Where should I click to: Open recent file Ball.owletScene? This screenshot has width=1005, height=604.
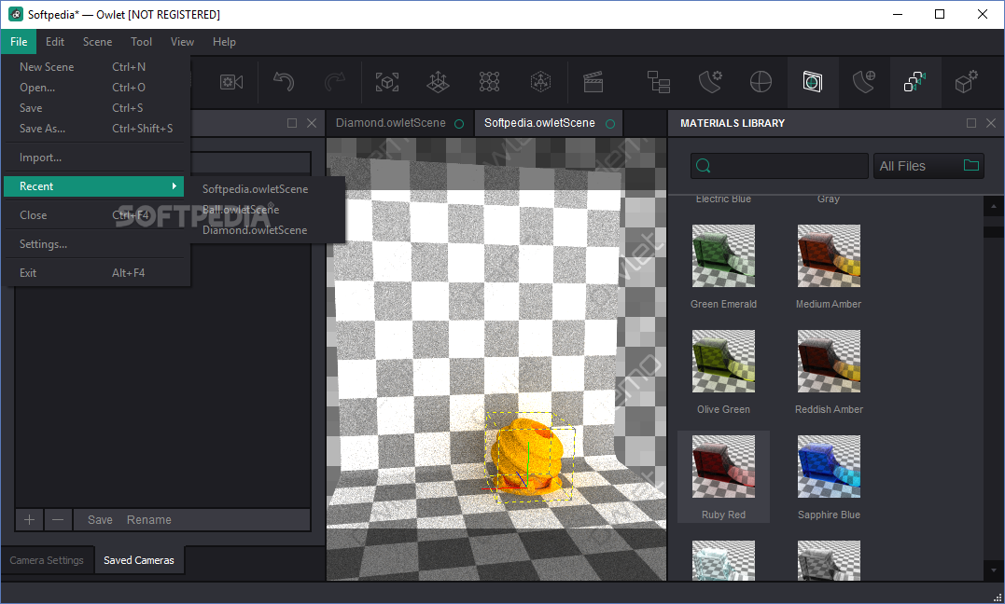pos(241,210)
